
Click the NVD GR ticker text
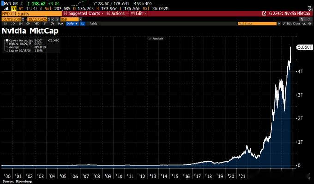11,4
